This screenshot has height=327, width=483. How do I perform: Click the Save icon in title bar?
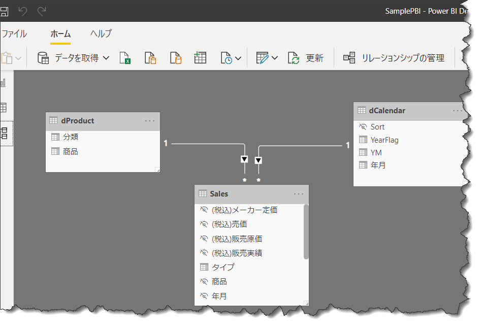coord(4,11)
